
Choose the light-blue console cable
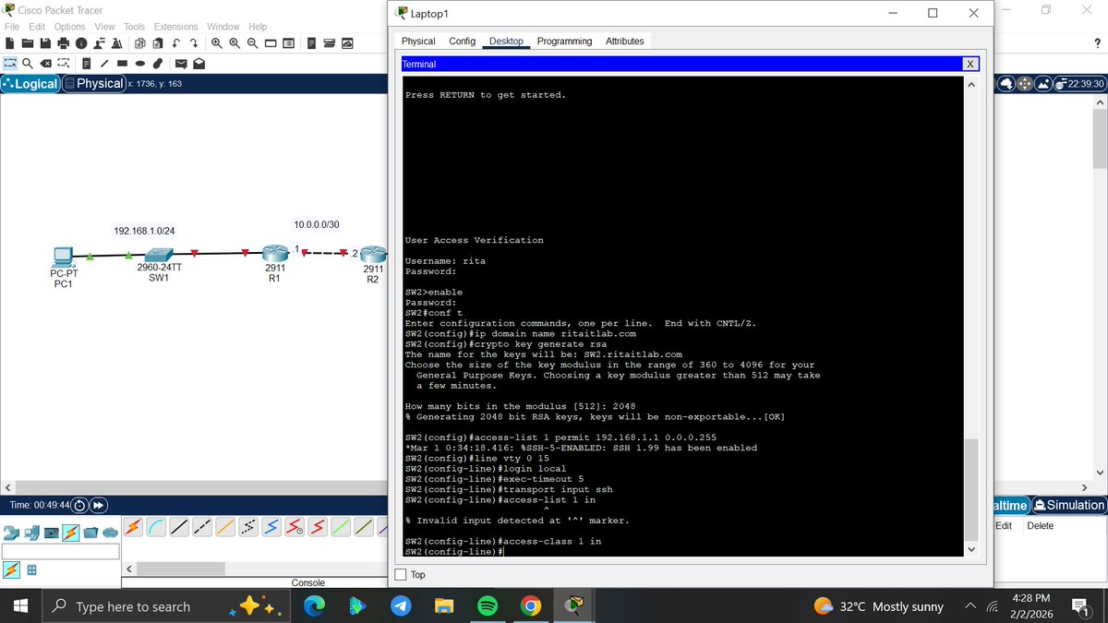pyautogui.click(x=156, y=527)
